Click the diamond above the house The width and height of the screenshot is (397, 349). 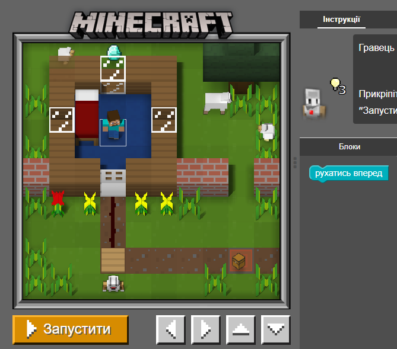click(x=113, y=50)
